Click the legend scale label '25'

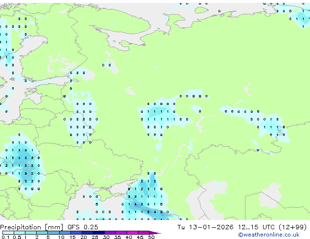pos(95,237)
